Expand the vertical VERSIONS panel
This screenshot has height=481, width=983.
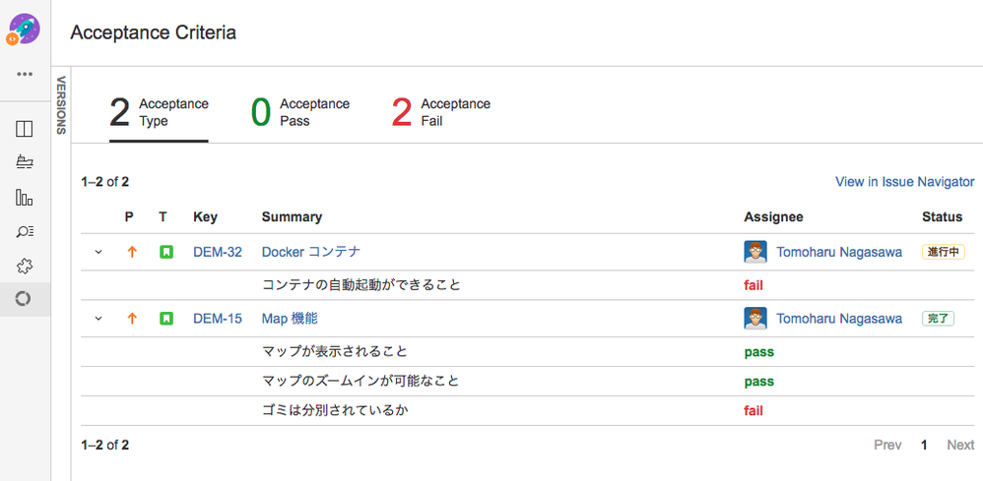pos(61,105)
